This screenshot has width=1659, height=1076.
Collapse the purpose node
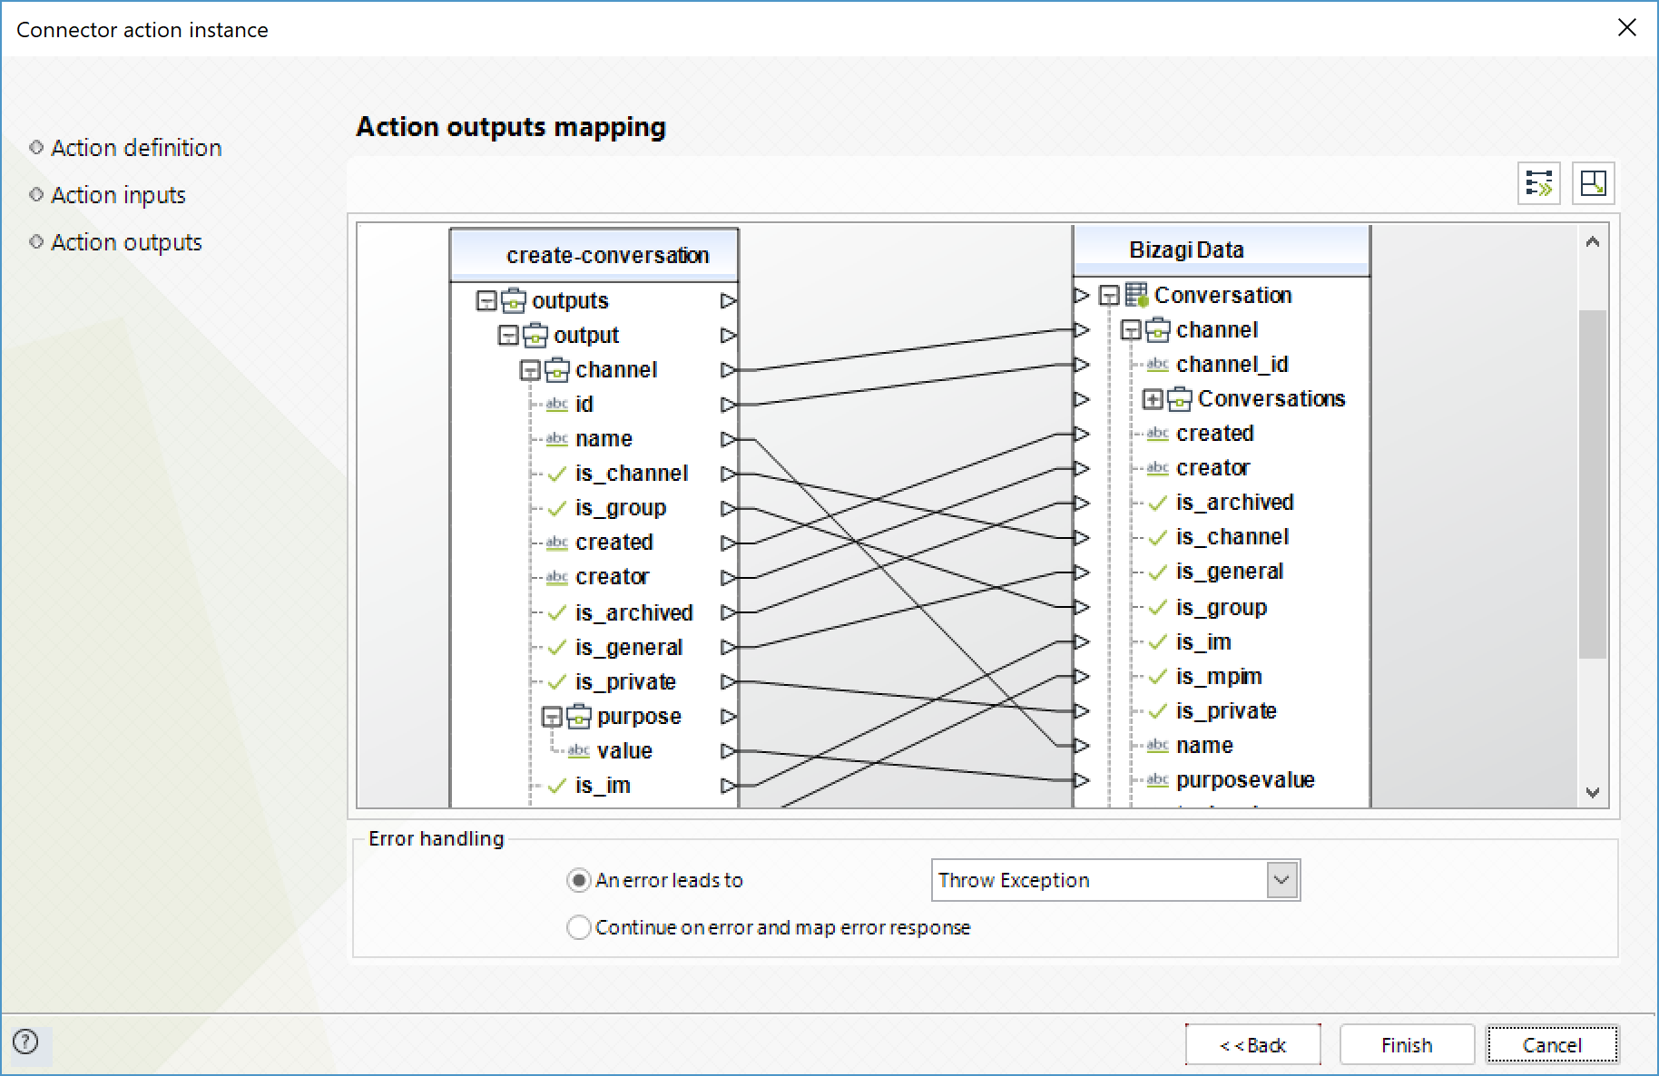coord(552,717)
